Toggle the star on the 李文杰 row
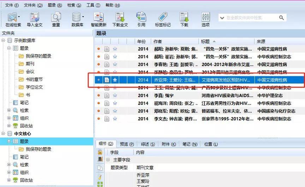This screenshot has width=305, height=187. pyautogui.click(x=115, y=119)
